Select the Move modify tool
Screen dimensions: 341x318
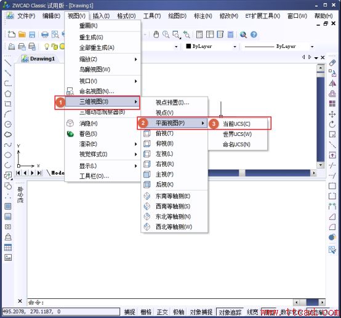click(332, 114)
